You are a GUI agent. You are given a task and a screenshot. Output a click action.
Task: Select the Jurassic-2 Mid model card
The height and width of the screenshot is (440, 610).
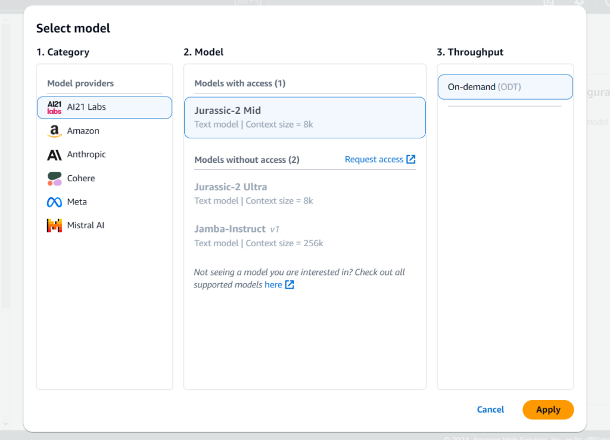coord(305,116)
